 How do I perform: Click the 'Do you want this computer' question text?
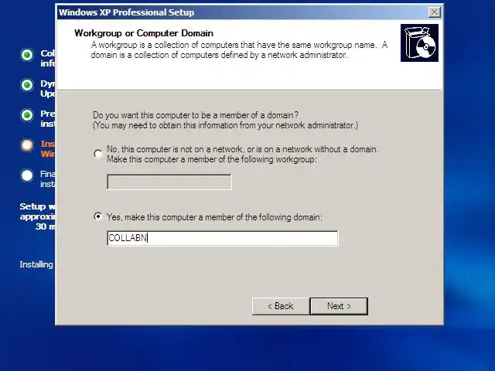(x=196, y=115)
